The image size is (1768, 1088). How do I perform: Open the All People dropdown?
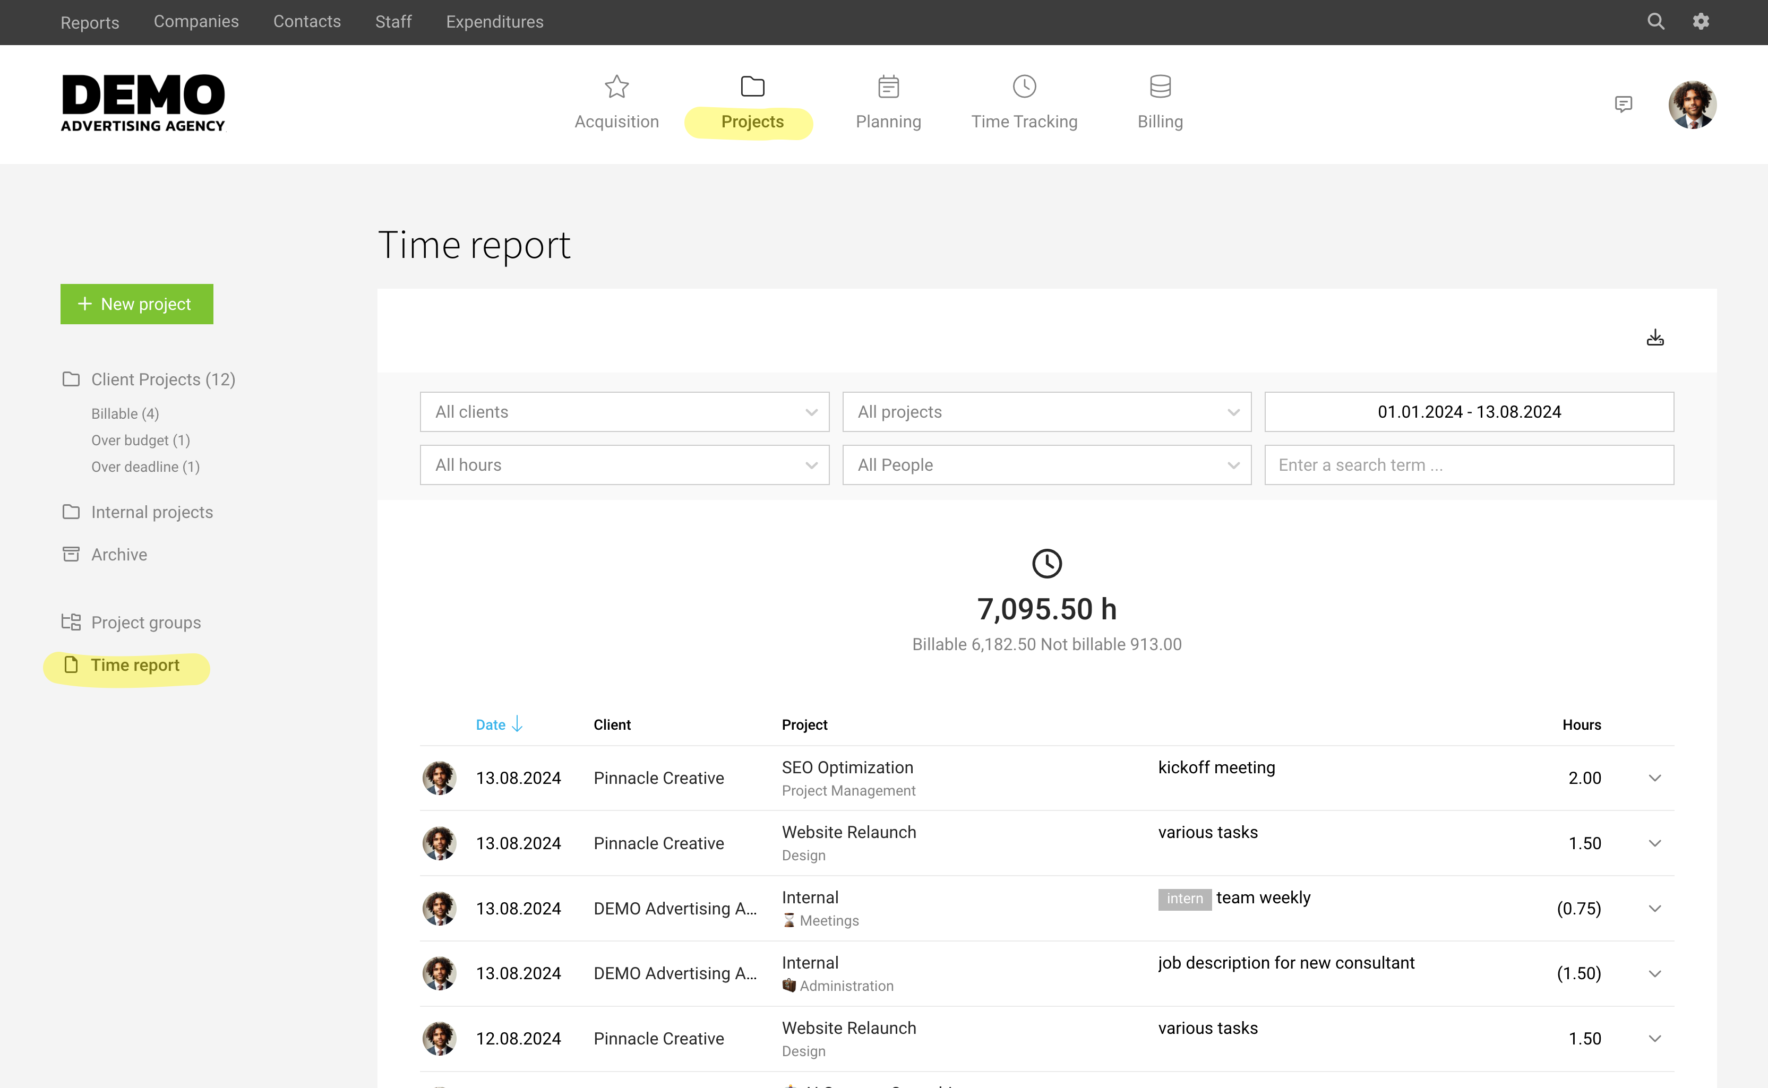point(1046,465)
